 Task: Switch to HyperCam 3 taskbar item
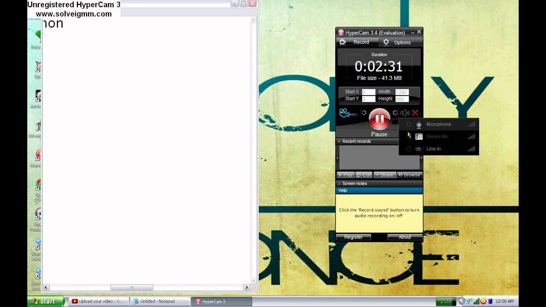[221, 301]
